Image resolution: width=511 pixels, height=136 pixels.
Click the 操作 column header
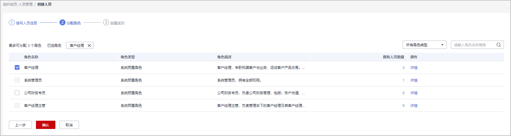coord(414,57)
